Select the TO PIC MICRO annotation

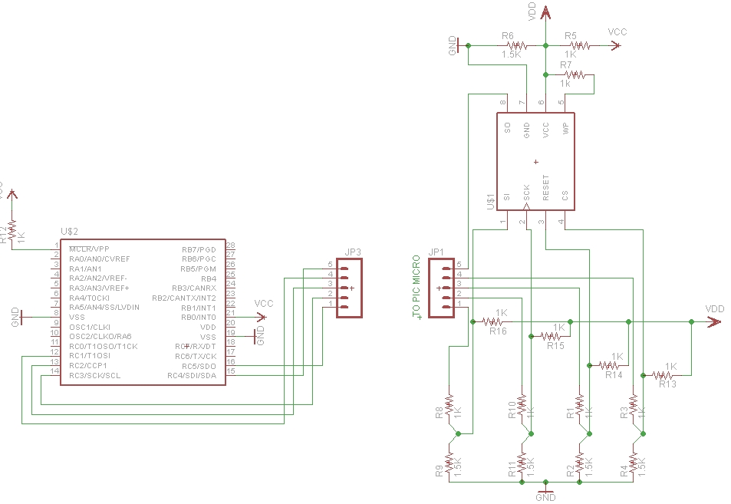(x=417, y=286)
